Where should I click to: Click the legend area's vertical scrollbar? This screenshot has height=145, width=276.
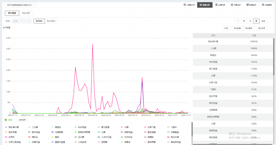click(192, 129)
